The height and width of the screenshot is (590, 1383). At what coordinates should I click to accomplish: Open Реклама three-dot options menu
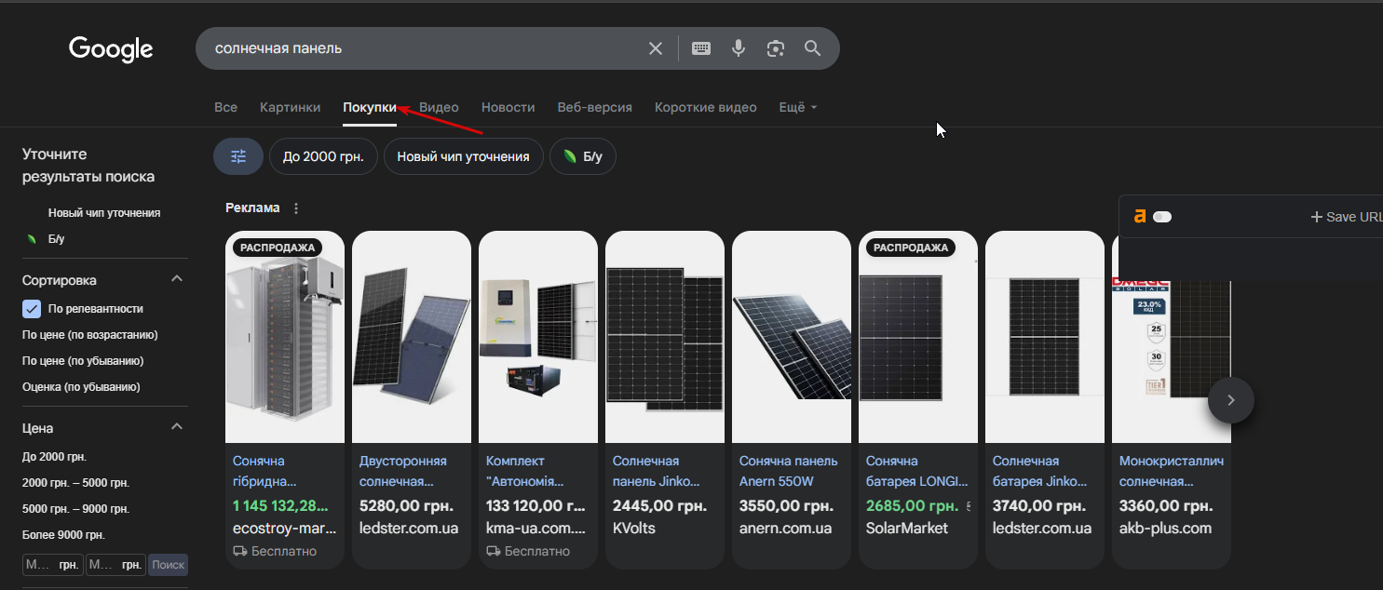tap(296, 208)
